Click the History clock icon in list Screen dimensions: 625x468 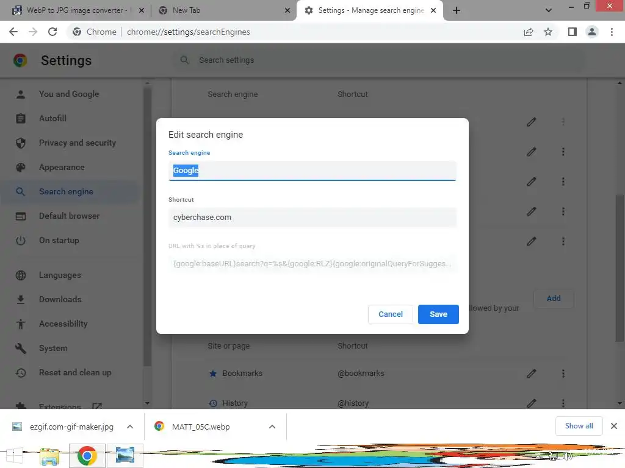tap(213, 403)
